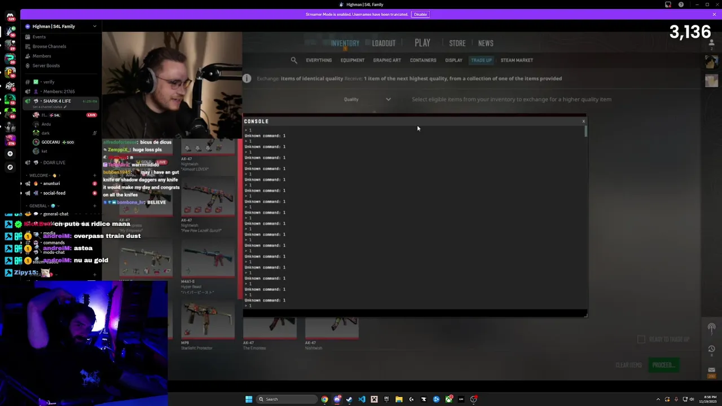
Task: Click the info icon beside Exchange text
Action: tap(246, 78)
